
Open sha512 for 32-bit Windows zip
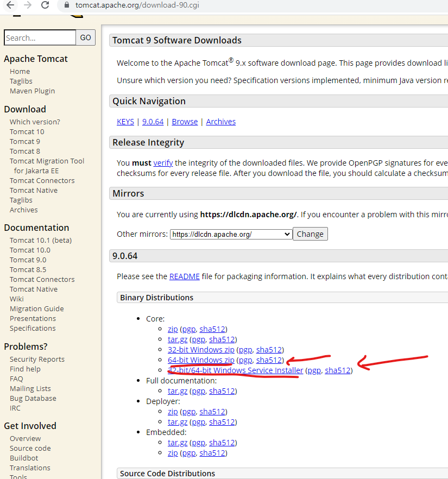(269, 350)
